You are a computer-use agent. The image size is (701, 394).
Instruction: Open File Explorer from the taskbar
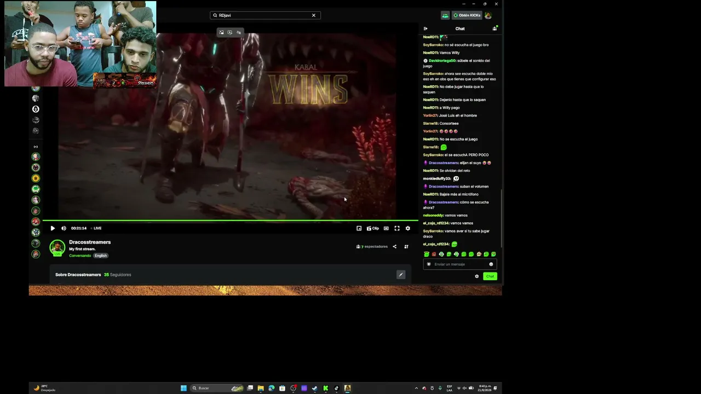(261, 388)
